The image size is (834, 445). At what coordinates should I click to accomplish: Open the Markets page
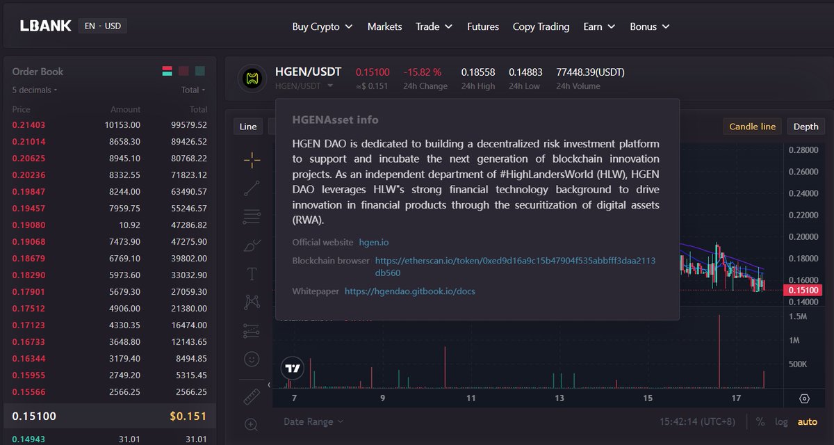pos(384,26)
